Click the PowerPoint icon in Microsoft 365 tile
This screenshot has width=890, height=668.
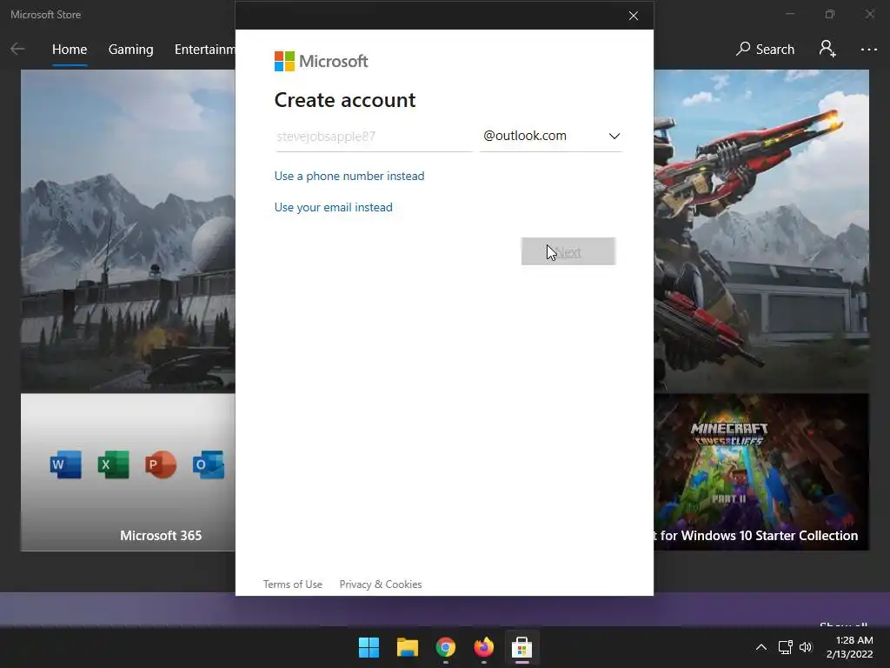(x=161, y=464)
